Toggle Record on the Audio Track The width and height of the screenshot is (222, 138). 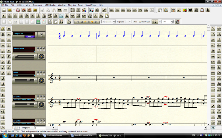(x=38, y=48)
